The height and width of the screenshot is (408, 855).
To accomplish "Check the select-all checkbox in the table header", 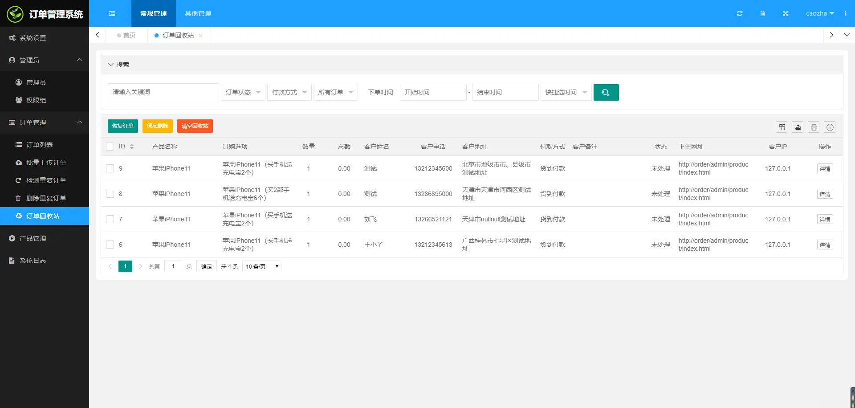I will [x=110, y=146].
